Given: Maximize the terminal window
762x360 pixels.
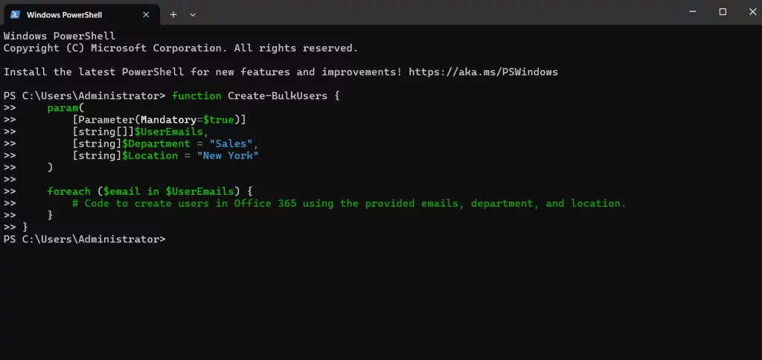Looking at the screenshot, I should click(722, 12).
